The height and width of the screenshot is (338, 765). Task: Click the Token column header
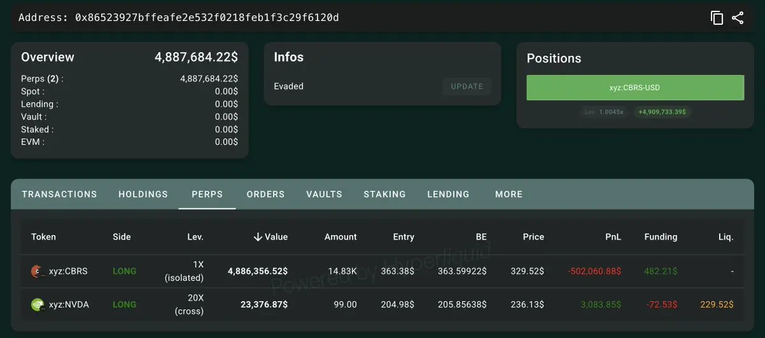(x=43, y=237)
